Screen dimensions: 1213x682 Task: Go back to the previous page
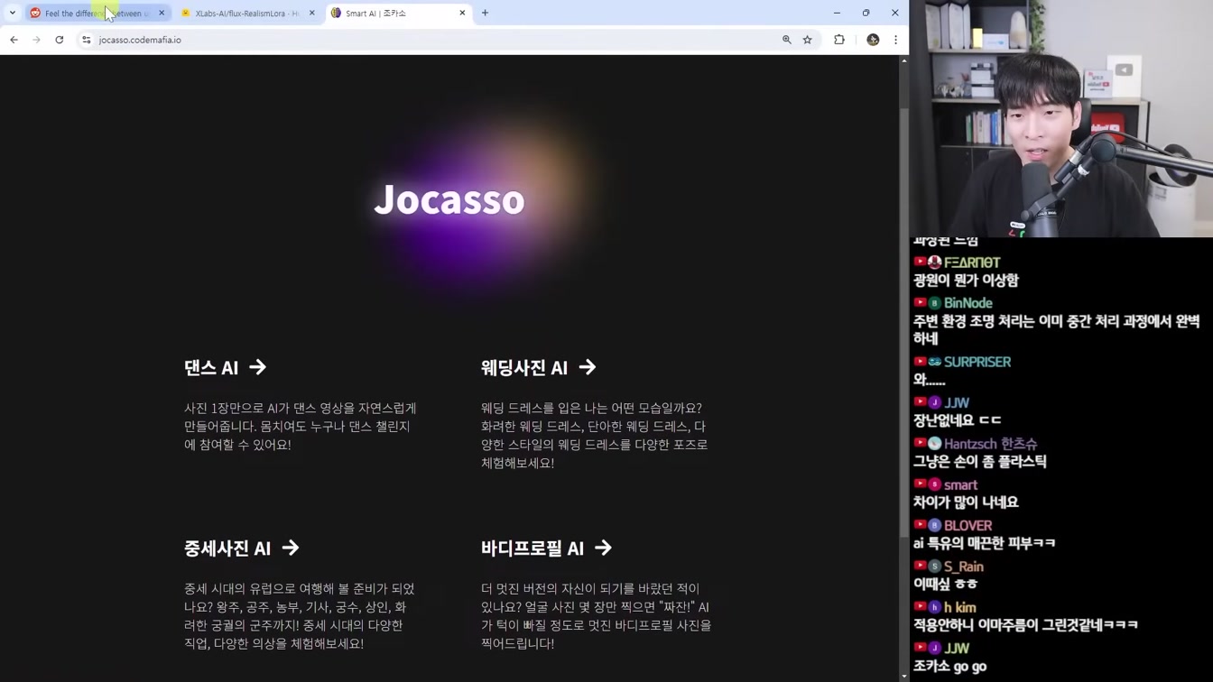pos(14,40)
